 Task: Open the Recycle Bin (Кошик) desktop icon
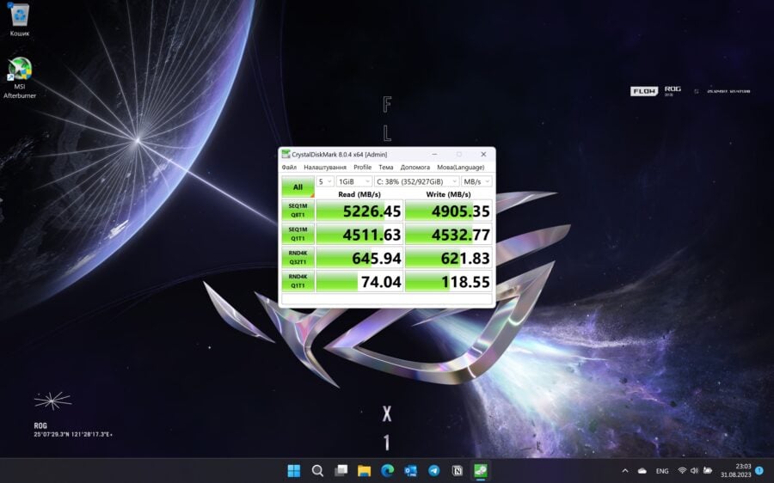point(19,20)
